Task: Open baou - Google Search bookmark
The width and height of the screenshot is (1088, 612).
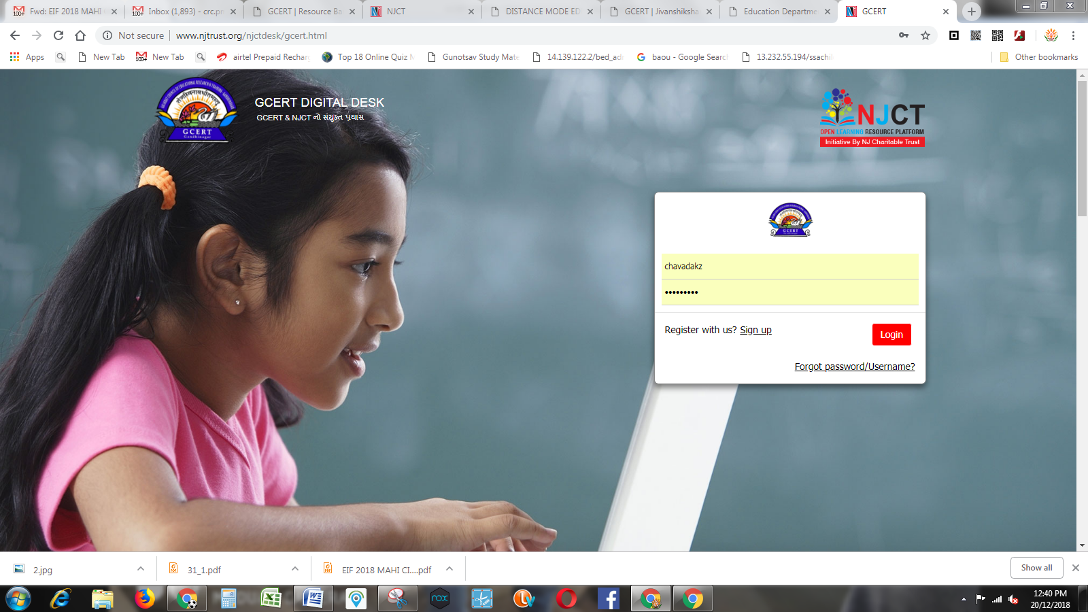Action: tap(682, 57)
